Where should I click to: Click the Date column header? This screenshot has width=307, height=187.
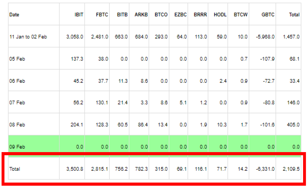point(14,15)
